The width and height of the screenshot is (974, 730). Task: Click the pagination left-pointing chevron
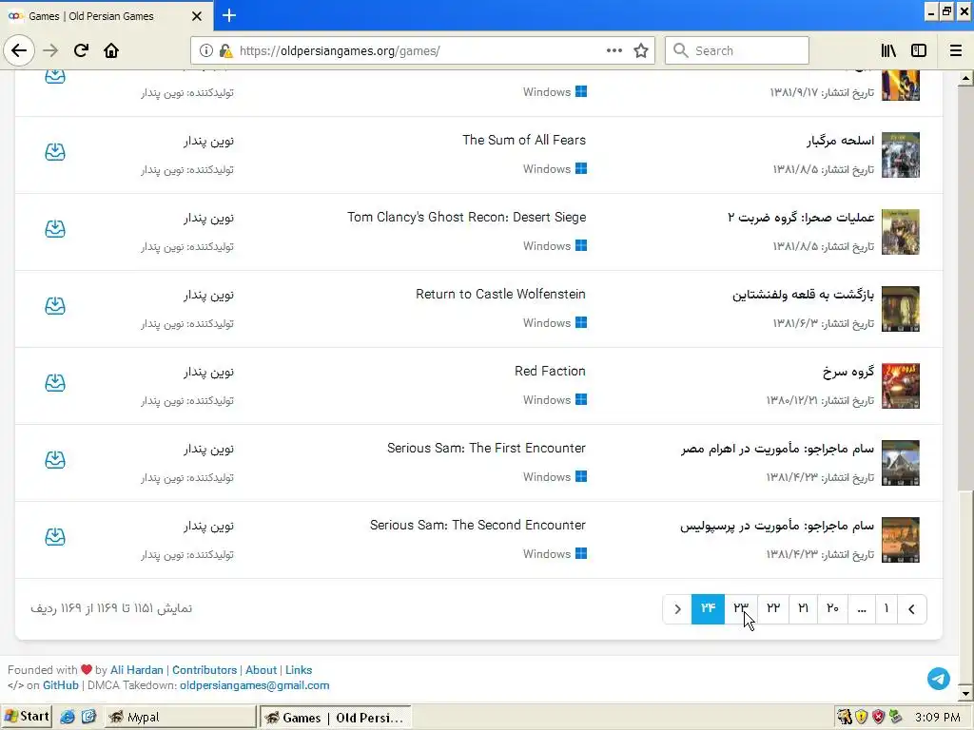click(x=912, y=609)
